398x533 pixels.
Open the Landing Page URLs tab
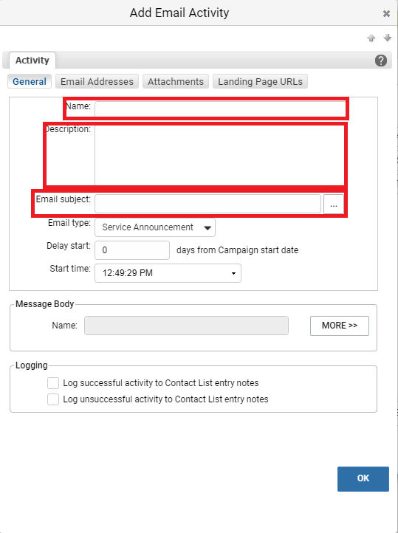(260, 82)
